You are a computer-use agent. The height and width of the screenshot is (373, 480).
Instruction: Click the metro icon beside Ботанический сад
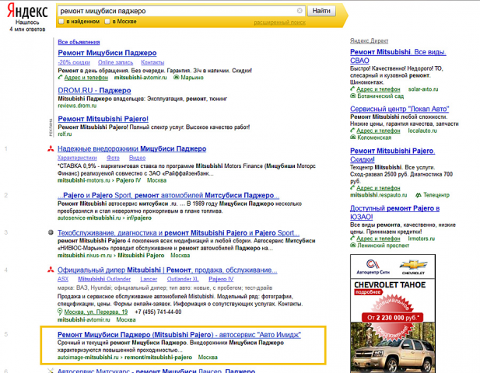(352, 96)
